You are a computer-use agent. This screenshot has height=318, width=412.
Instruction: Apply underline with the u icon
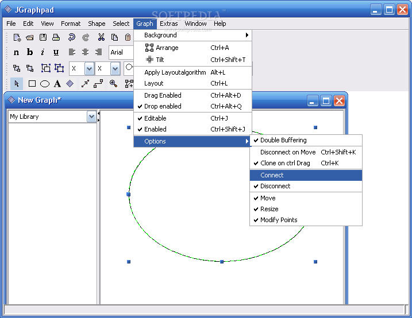tap(56, 52)
